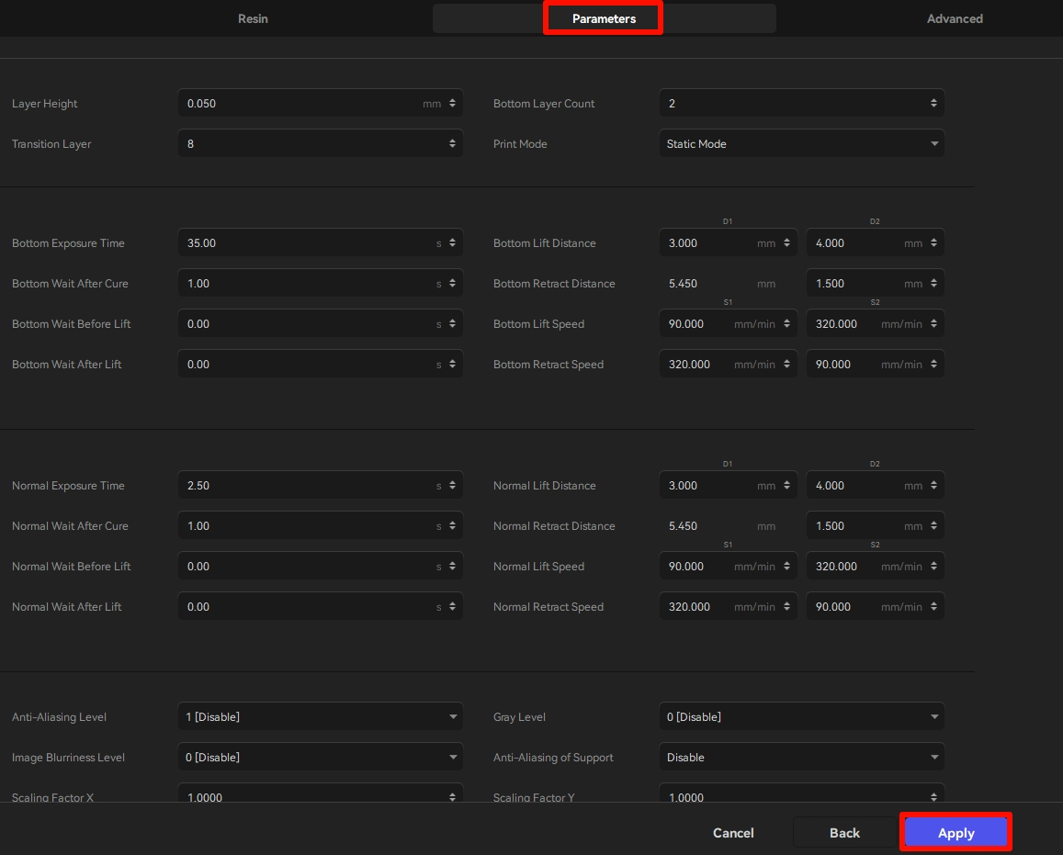Screen dimensions: 1063x855
Task: Expand the Anti-Aliasing Level dropdown
Action: (x=320, y=717)
